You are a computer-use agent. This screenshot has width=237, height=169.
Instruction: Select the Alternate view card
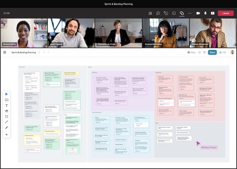[165, 79]
